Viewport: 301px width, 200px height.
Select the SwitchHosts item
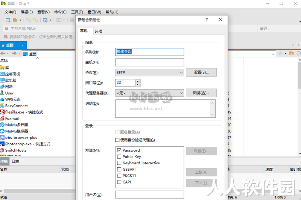[x=13, y=150]
